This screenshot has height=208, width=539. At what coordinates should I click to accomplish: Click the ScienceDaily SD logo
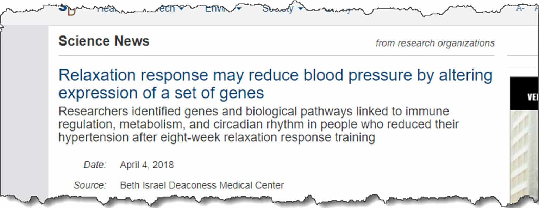tap(68, 9)
